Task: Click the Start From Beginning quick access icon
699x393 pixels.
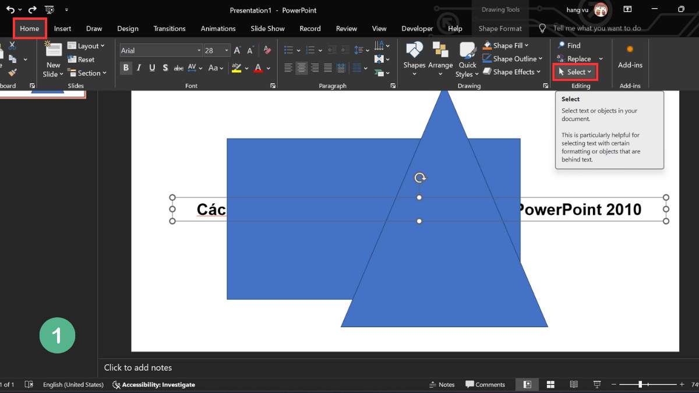Action: 50,10
